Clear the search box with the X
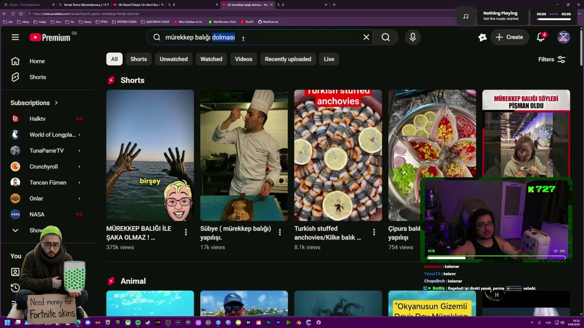The height and width of the screenshot is (328, 584). point(366,37)
